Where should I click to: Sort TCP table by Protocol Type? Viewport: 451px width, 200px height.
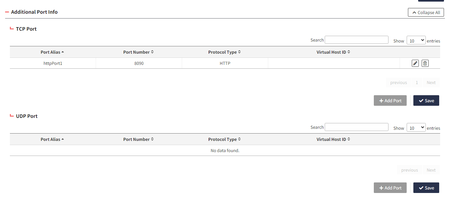225,52
